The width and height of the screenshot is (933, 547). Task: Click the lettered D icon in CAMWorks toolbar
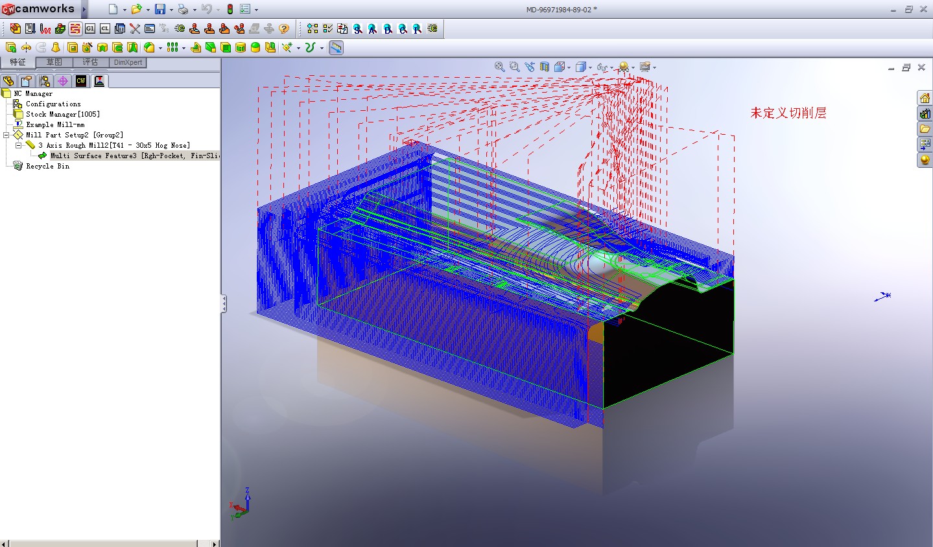[x=387, y=29]
